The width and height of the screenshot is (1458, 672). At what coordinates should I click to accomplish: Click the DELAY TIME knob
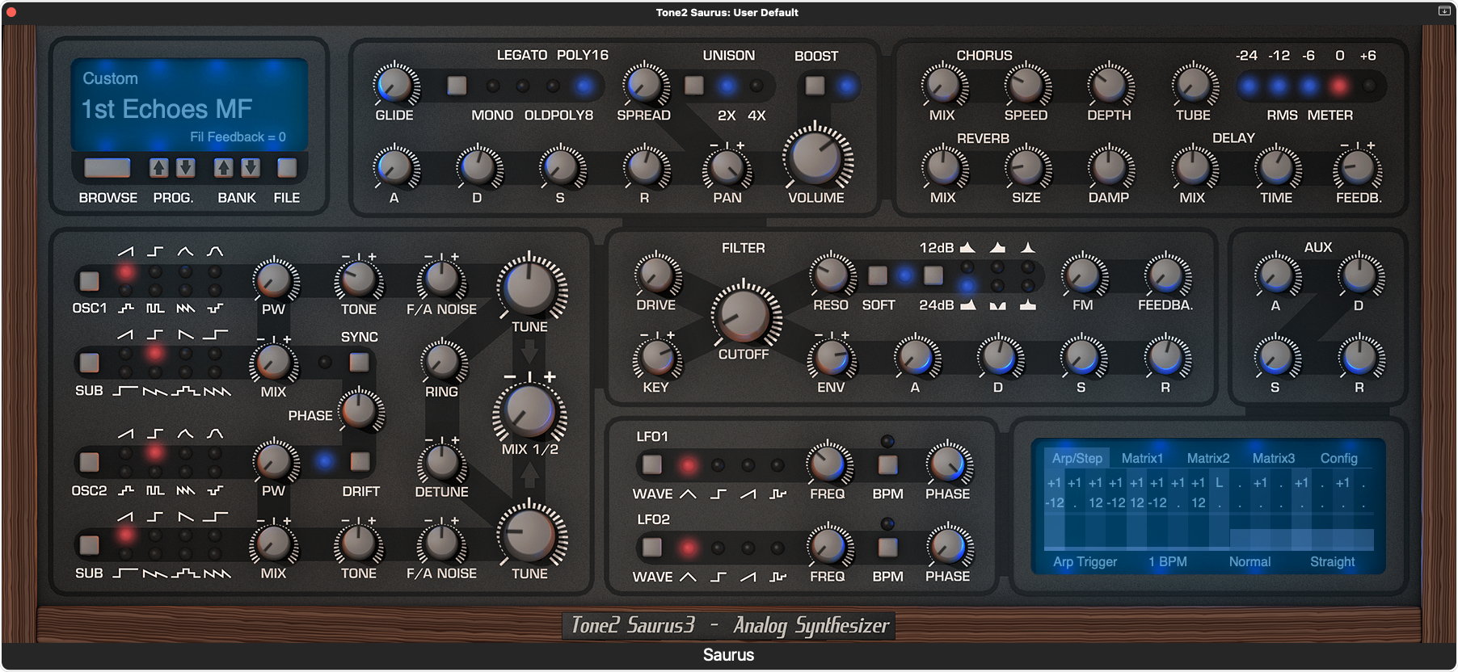coord(1277,167)
